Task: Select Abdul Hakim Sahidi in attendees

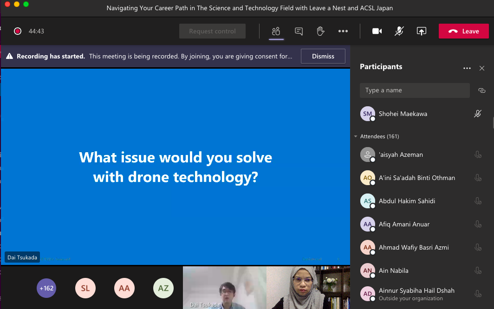Action: pyautogui.click(x=407, y=201)
